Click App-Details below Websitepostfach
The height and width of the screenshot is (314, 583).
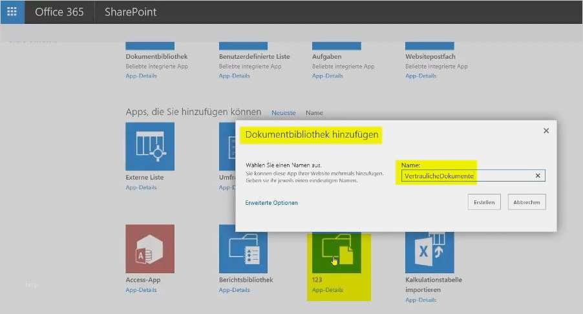[x=420, y=76]
